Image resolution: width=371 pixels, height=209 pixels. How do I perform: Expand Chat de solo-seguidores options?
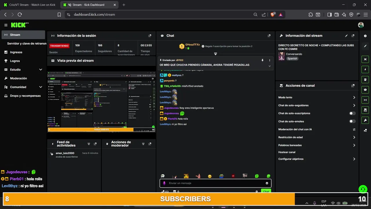point(354,105)
